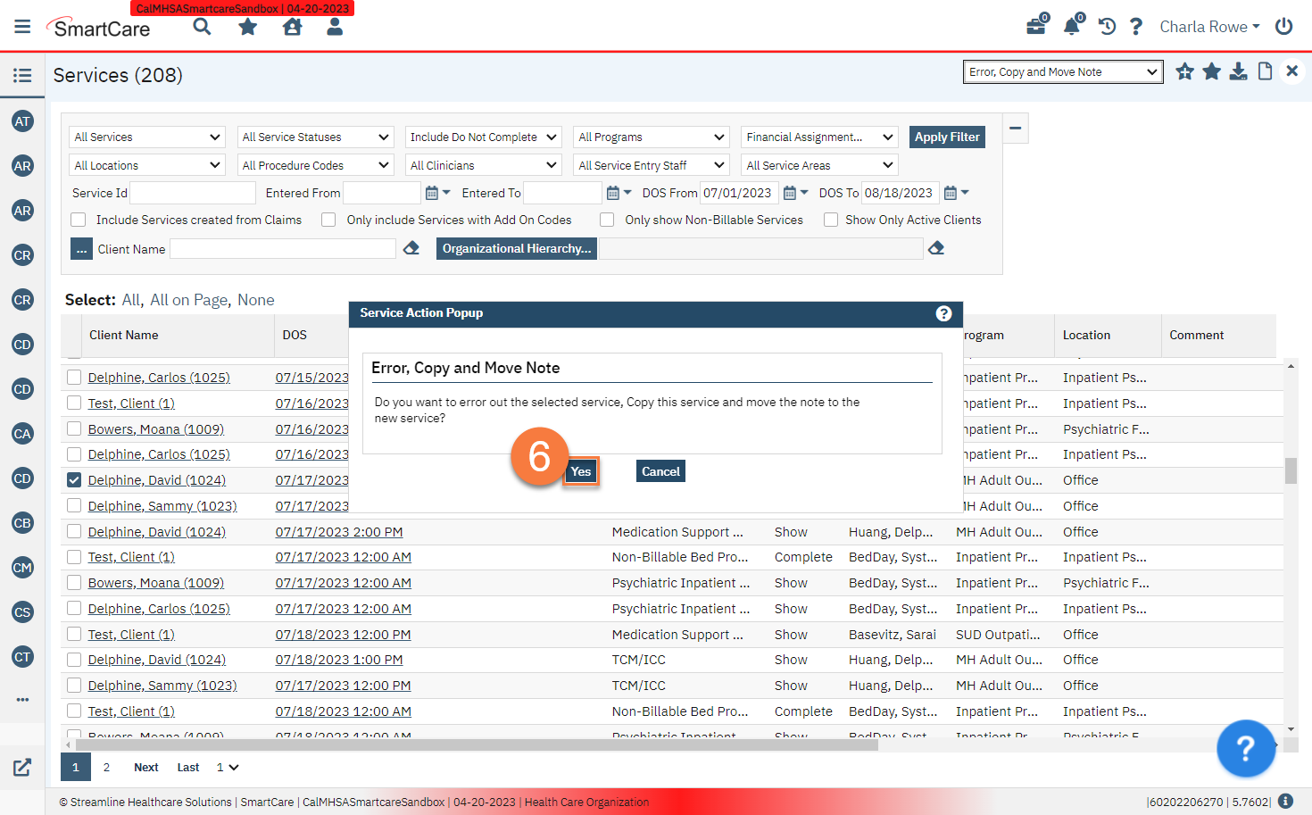Screen dimensions: 1312x815
Task: Uncheck the selected Delphine, David (1024) row
Action: click(x=74, y=480)
